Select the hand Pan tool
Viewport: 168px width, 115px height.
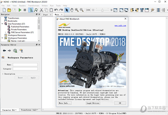72,10
